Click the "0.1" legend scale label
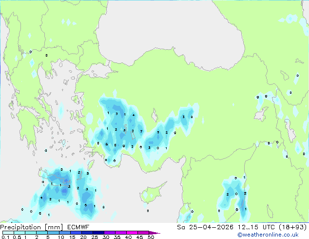Viewport: 309px width, 239px height. (x=5, y=237)
